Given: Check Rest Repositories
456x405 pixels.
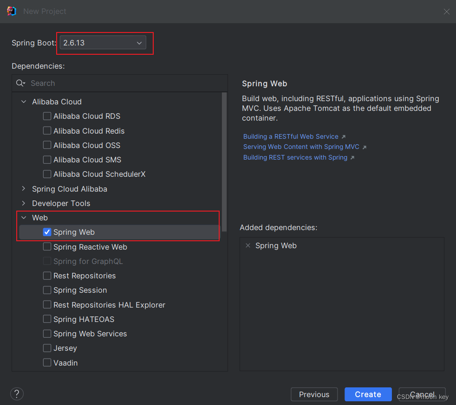Looking at the screenshot, I should (x=47, y=276).
